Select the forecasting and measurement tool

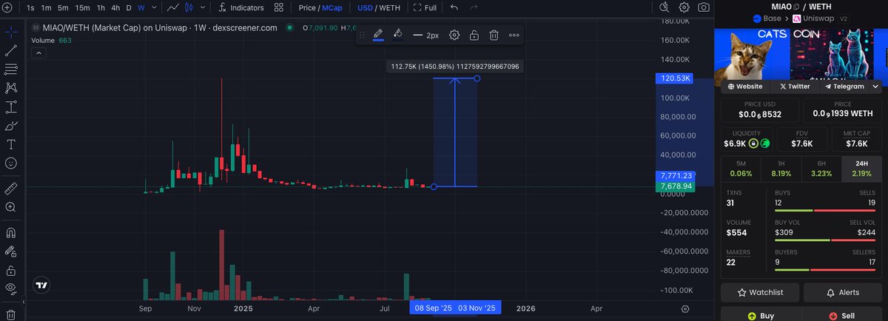[11, 107]
